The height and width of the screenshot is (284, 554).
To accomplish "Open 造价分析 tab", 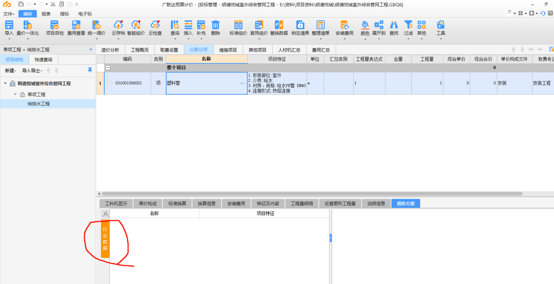I will [110, 50].
